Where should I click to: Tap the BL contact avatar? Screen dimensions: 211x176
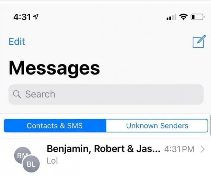31,164
